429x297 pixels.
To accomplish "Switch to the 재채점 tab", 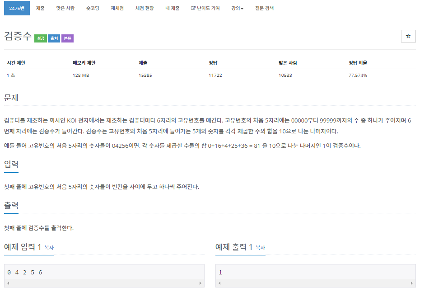I will [x=117, y=8].
